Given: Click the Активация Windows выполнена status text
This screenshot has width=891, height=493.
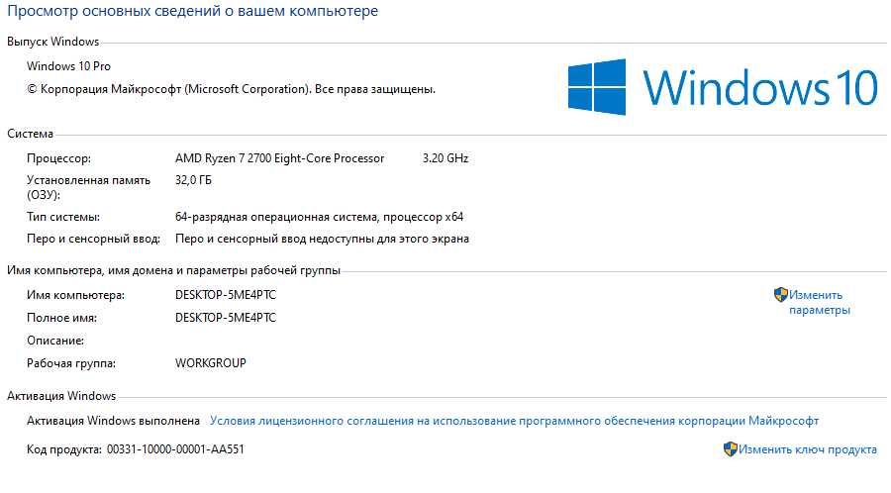Looking at the screenshot, I should click(x=113, y=421).
